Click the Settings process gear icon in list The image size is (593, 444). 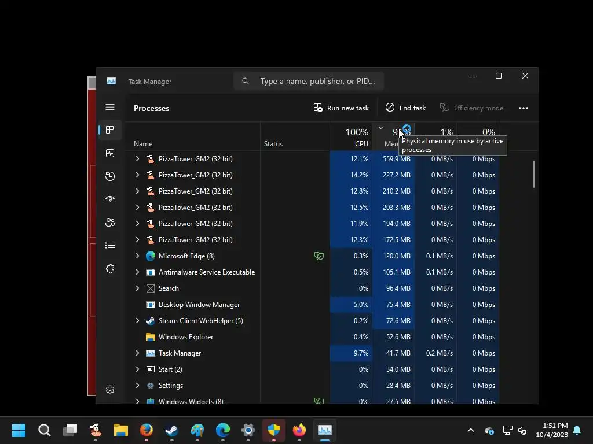click(x=151, y=386)
